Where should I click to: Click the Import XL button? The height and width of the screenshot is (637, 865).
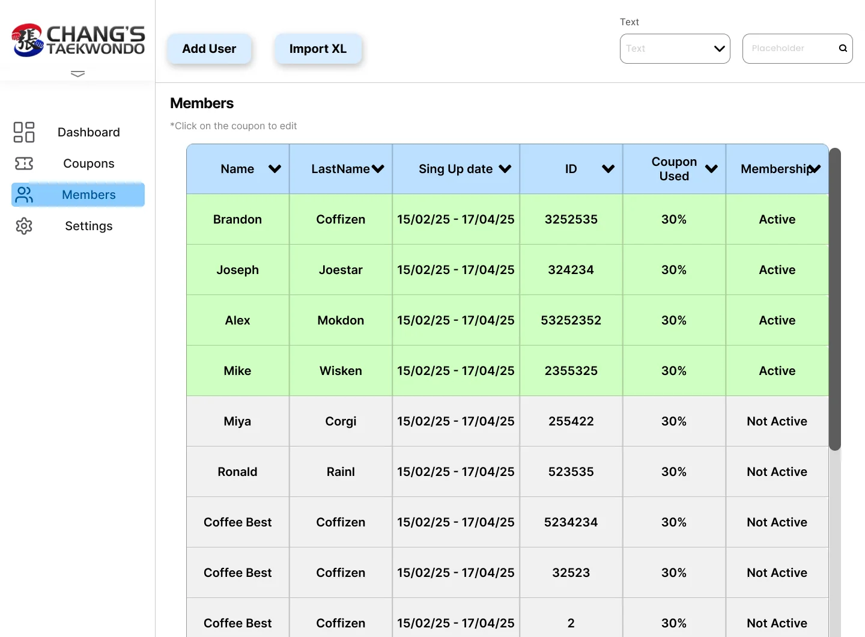click(318, 49)
